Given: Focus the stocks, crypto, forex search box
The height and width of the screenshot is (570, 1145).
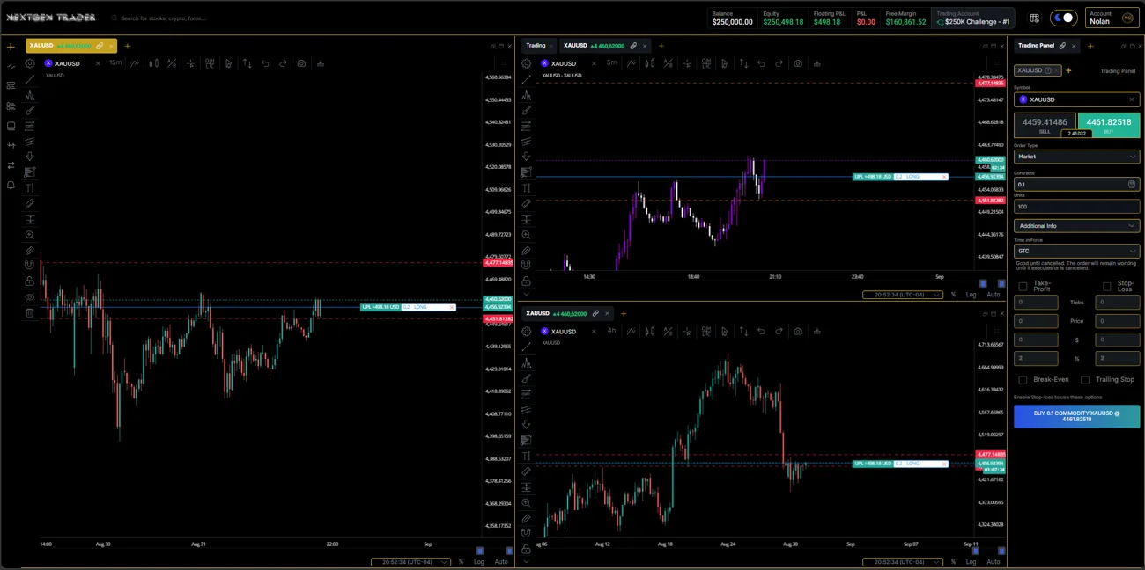Looking at the screenshot, I should [162, 18].
